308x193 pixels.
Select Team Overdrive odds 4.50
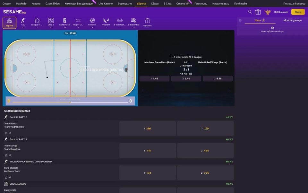205,151
